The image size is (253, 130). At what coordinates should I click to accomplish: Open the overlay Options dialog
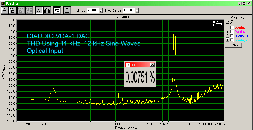(233, 45)
